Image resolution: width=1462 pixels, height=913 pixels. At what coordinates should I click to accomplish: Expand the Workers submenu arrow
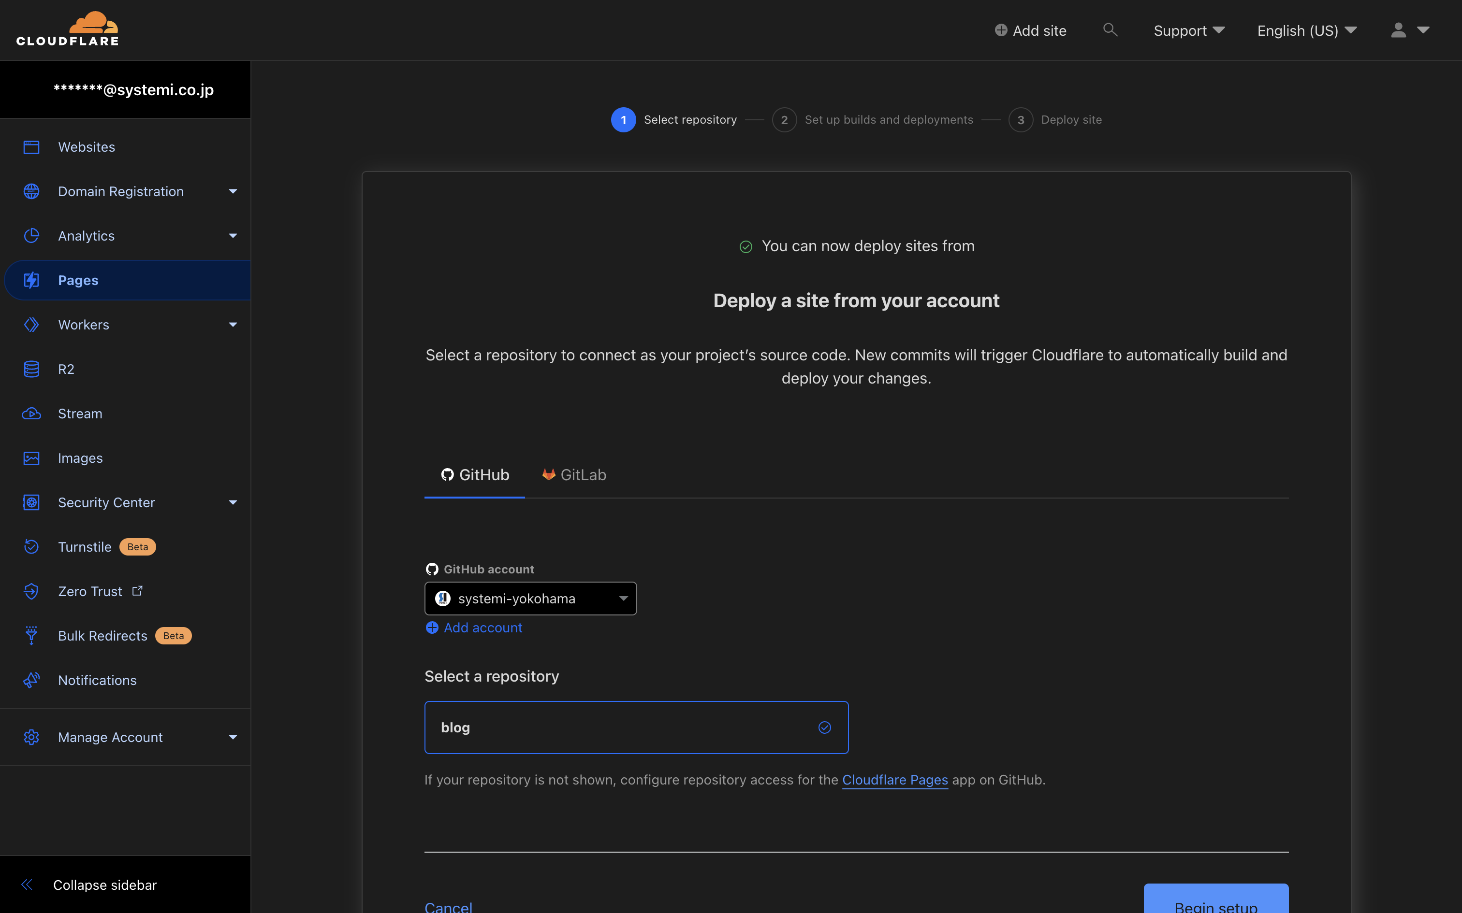click(x=233, y=325)
